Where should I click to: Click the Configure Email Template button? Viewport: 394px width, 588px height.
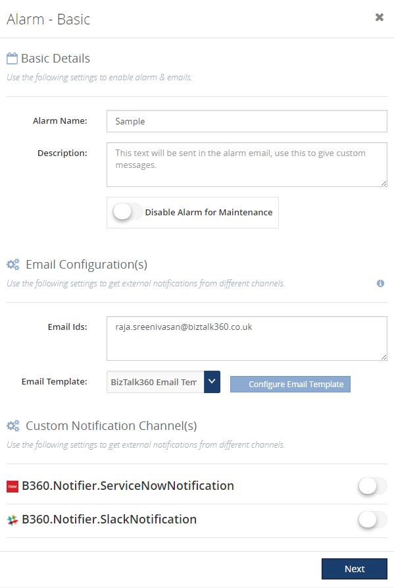(290, 385)
